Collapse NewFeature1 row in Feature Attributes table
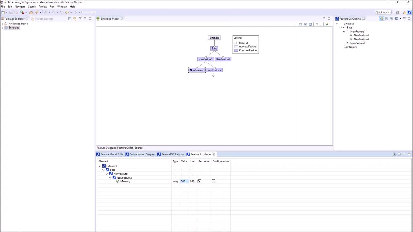 tap(107, 174)
